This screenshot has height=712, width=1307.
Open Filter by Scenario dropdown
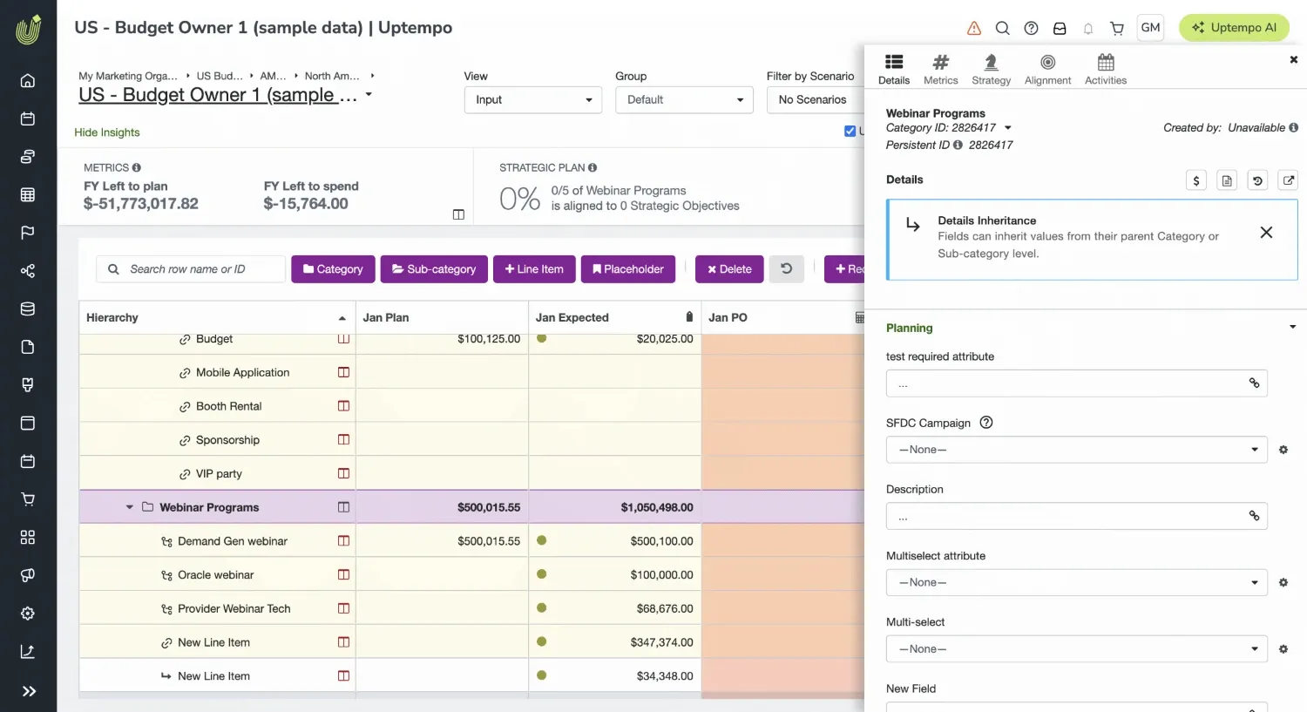point(816,99)
